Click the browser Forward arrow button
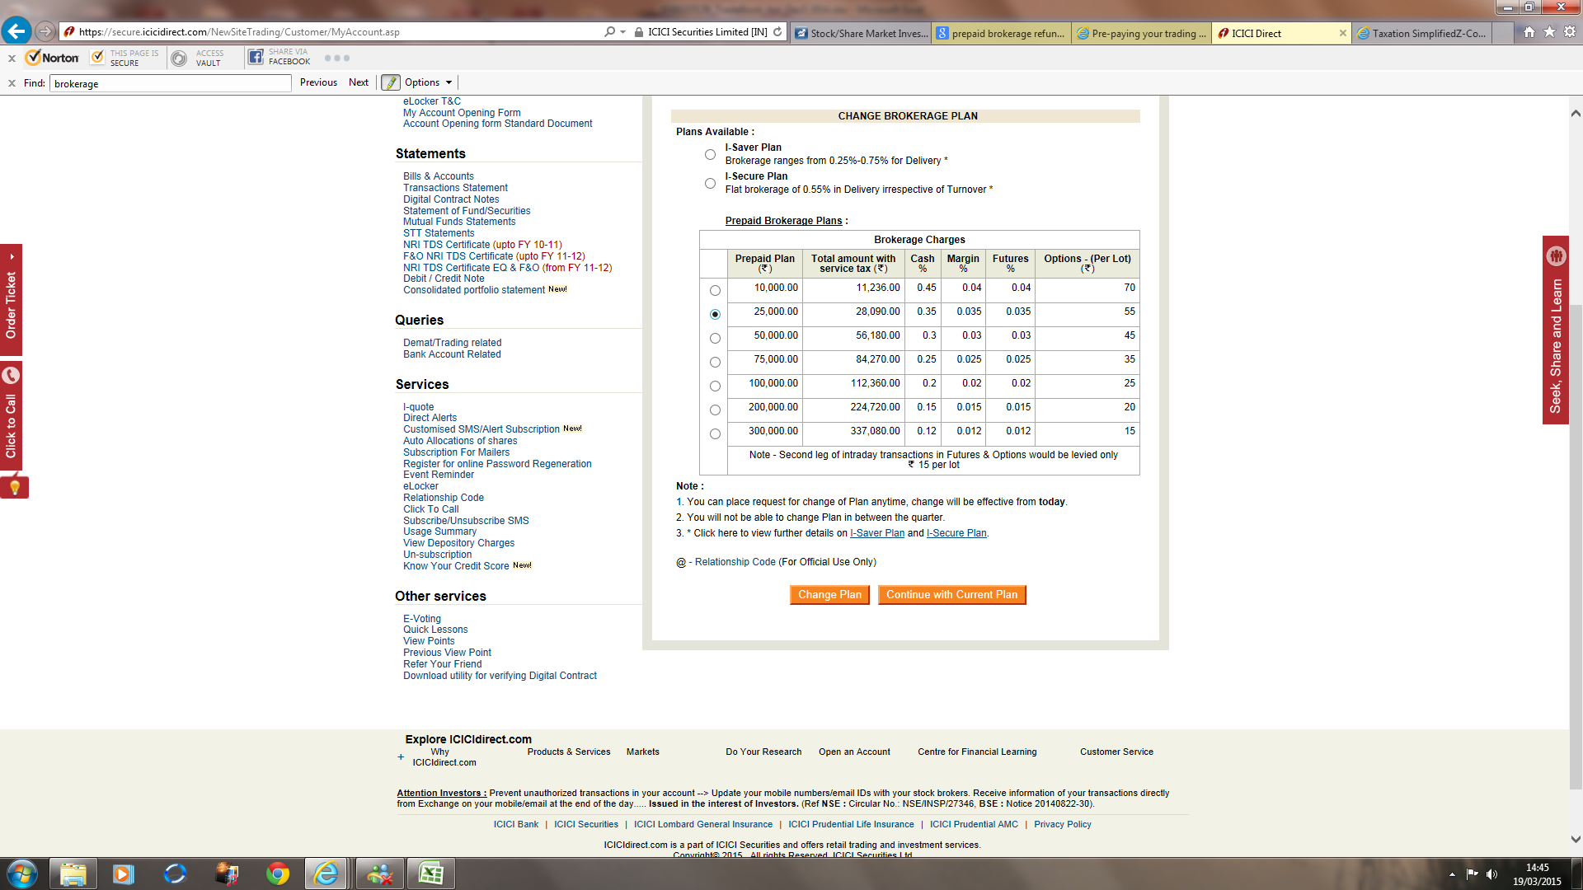This screenshot has width=1583, height=890. coord(45,31)
